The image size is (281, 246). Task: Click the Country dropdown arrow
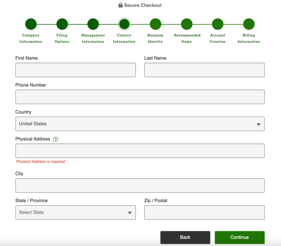point(259,124)
